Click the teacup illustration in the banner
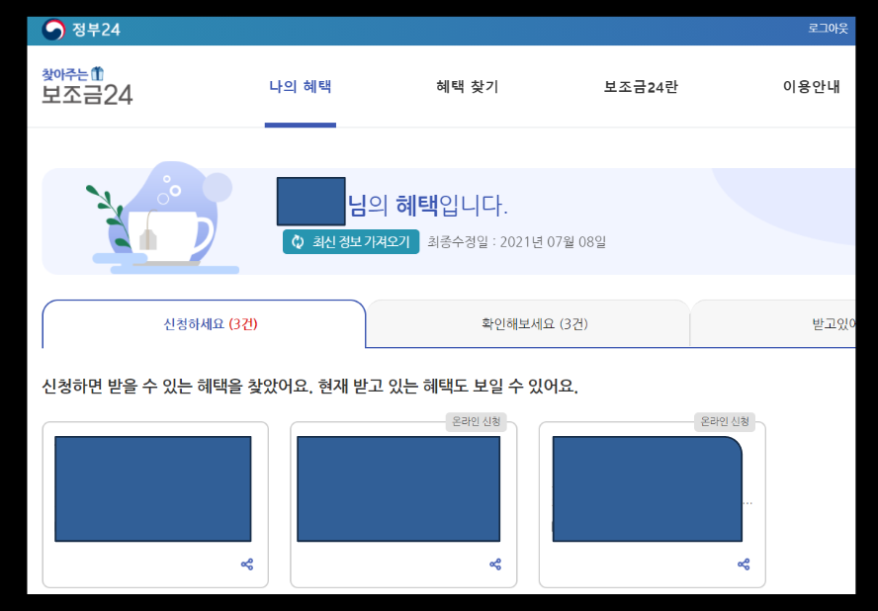The width and height of the screenshot is (878, 611). pyautogui.click(x=162, y=218)
